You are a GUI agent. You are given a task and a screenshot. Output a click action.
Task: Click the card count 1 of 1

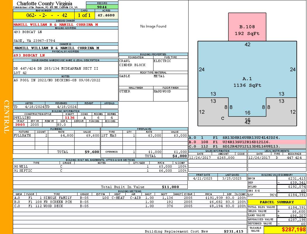pyautogui.click(x=84, y=15)
